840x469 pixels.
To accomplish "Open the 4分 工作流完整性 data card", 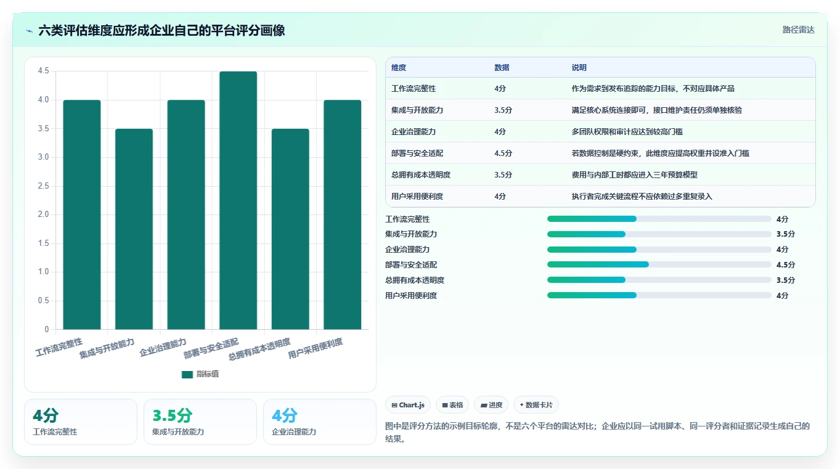I will point(81,422).
